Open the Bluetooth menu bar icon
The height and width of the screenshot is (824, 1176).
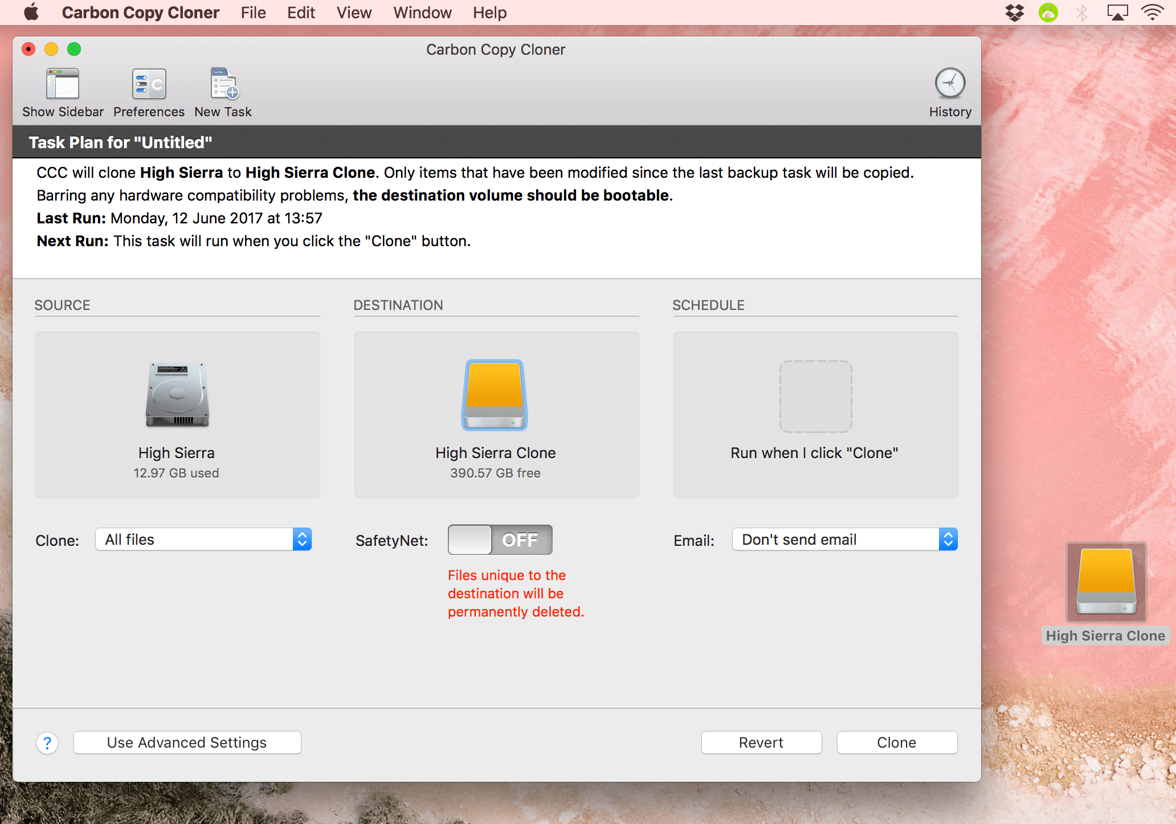click(1082, 13)
